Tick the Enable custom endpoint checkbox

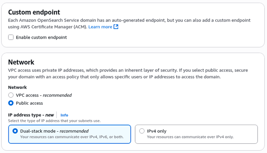point(11,37)
